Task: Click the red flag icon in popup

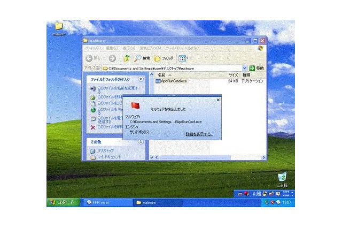Action: 135,105
